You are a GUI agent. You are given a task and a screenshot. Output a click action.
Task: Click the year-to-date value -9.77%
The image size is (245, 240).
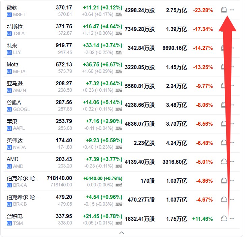(x=204, y=86)
